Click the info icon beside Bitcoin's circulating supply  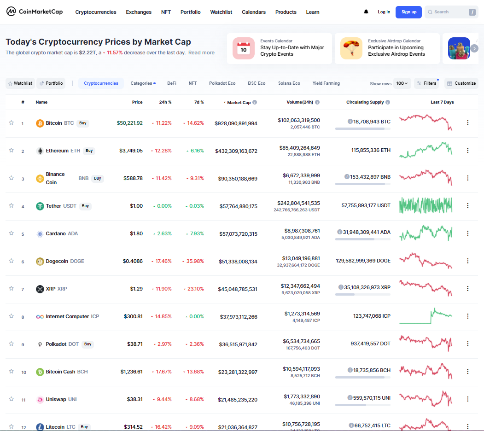[350, 122]
